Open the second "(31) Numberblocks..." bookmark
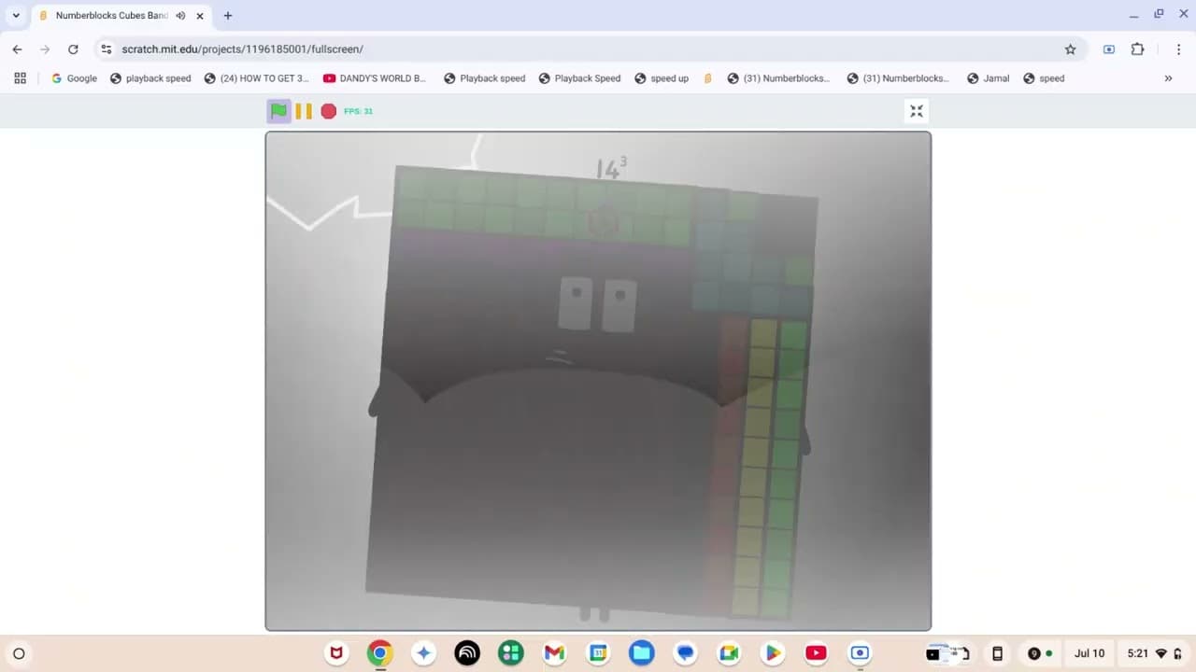Image resolution: width=1196 pixels, height=672 pixels. pos(898,78)
